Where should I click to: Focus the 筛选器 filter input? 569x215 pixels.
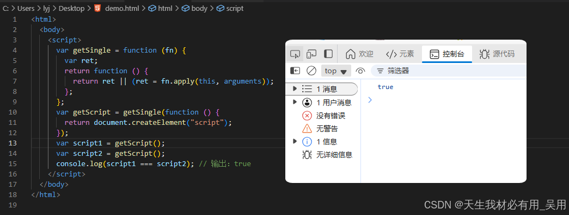[x=448, y=71]
